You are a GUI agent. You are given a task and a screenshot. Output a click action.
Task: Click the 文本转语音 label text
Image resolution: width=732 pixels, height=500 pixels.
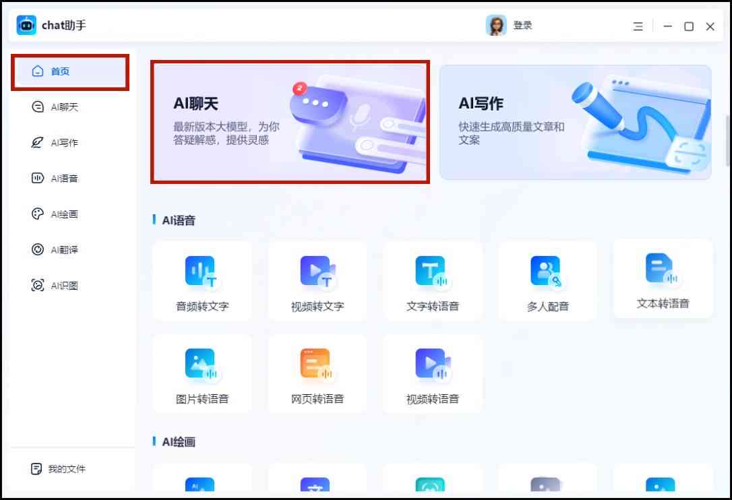coord(663,303)
